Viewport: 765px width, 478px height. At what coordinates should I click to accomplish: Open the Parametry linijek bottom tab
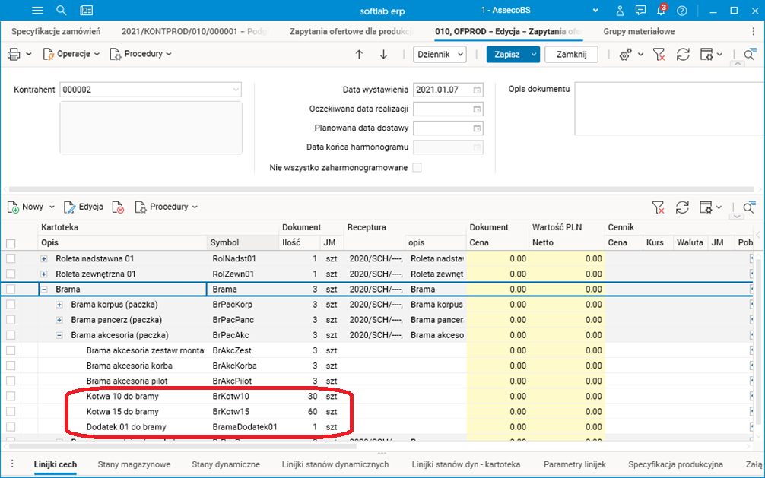(x=575, y=464)
